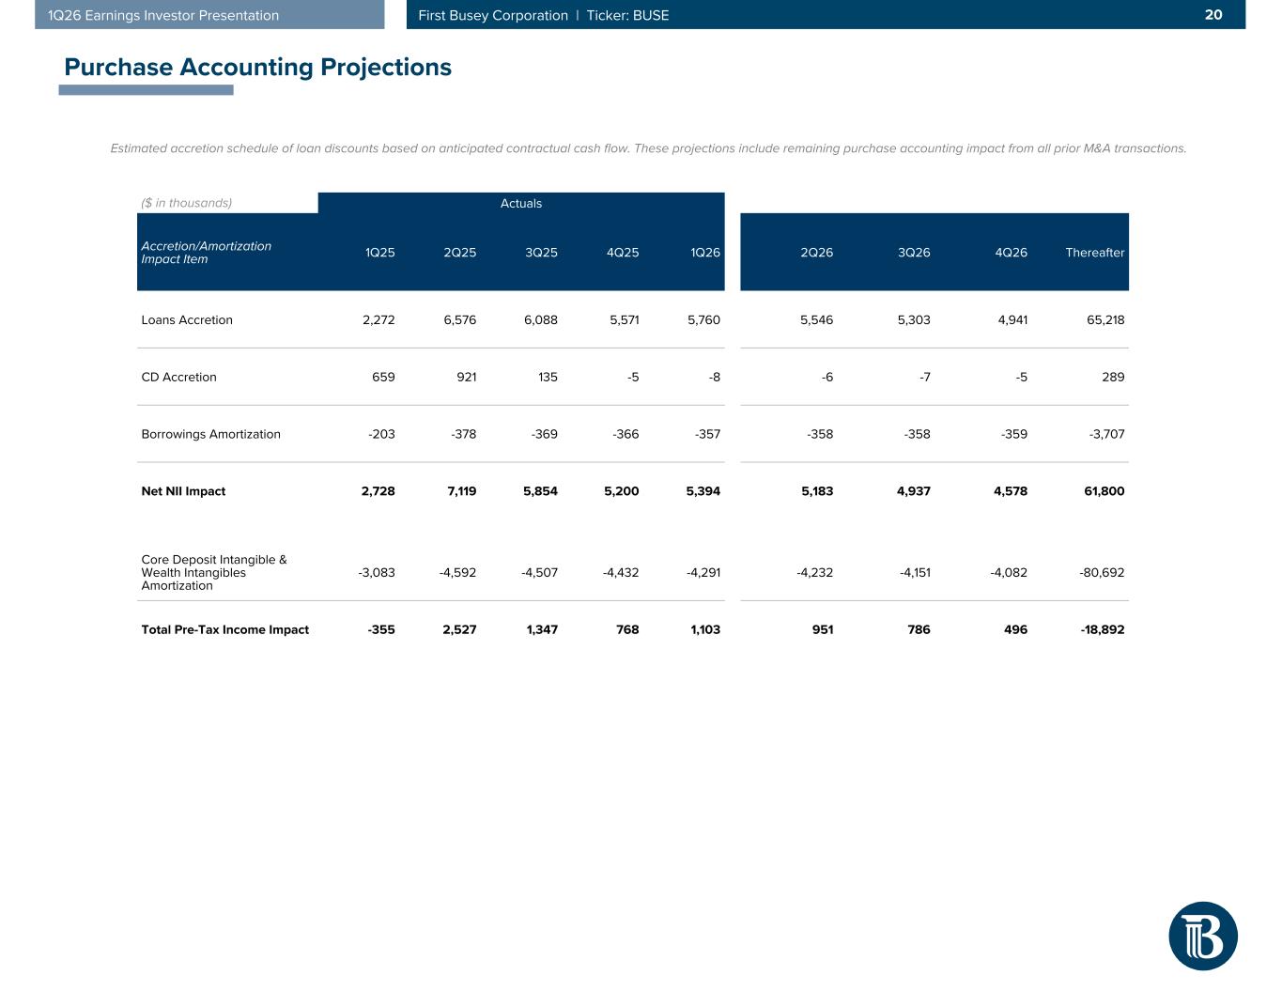
Task: Select the Net NII Impact 2Q25 value 7,119
Action: (x=461, y=491)
